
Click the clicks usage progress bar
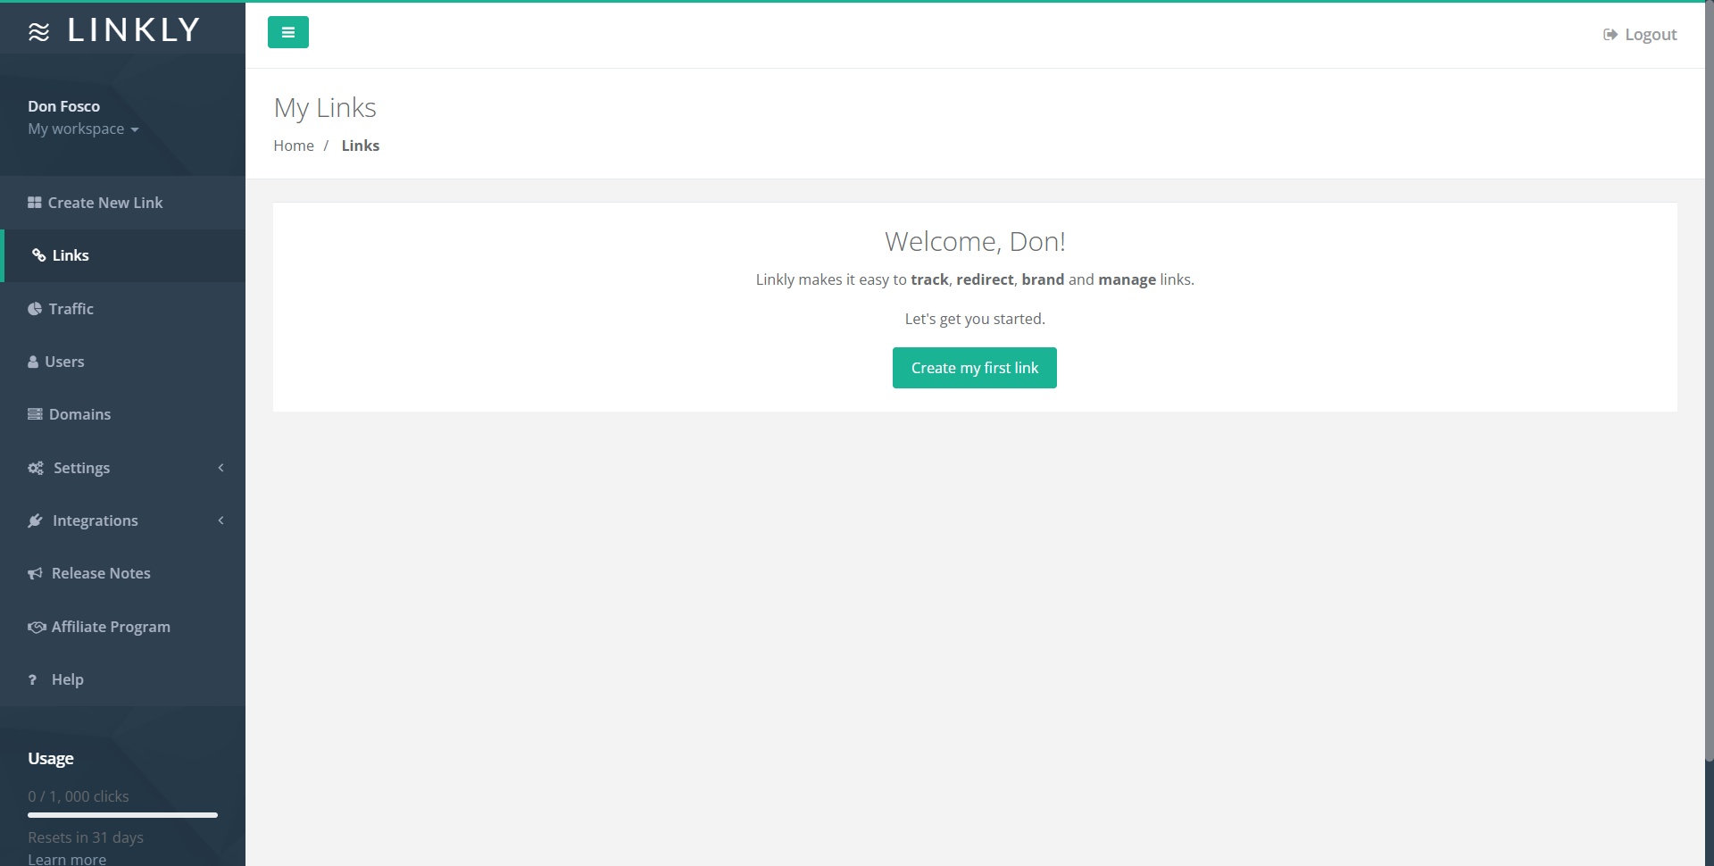coord(122,815)
